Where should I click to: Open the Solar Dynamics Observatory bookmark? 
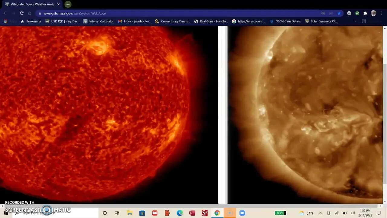coord(322,21)
